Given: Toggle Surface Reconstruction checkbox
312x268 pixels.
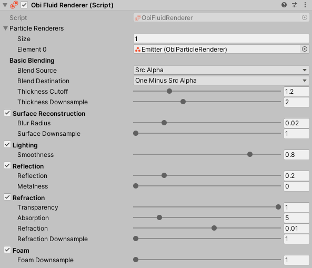Looking at the screenshot, I should [7, 113].
